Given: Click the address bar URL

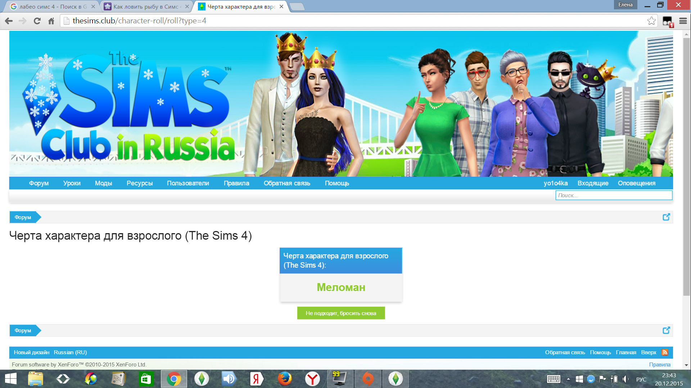Looking at the screenshot, I should click(x=140, y=21).
